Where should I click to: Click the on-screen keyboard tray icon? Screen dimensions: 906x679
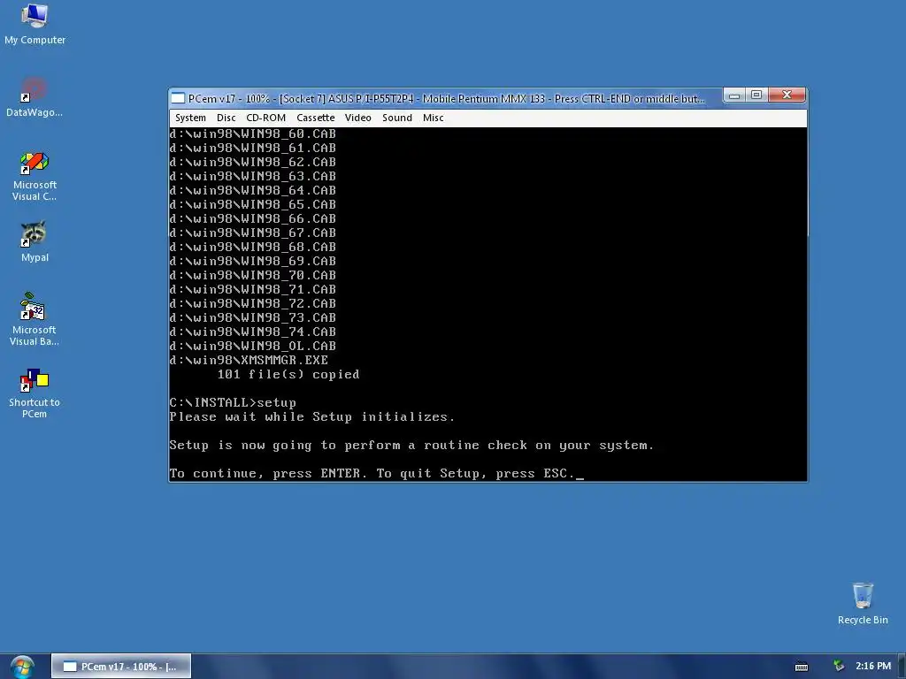click(802, 667)
